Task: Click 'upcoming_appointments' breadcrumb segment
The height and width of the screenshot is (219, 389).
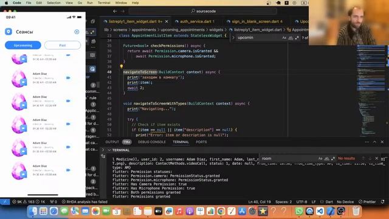Action: point(182,30)
